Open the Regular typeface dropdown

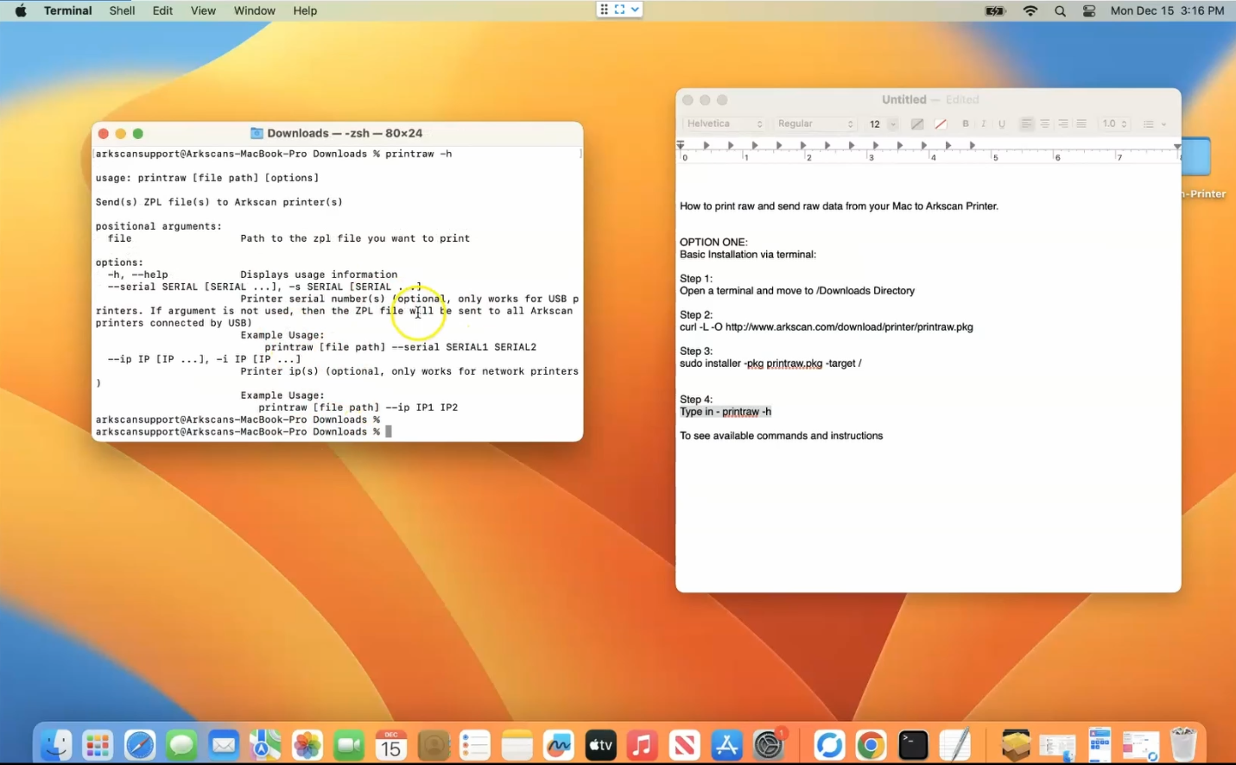pyautogui.click(x=814, y=123)
